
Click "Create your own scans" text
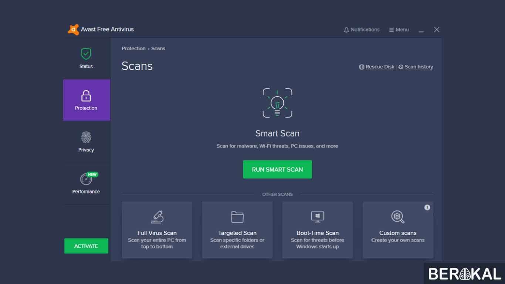pyautogui.click(x=398, y=240)
